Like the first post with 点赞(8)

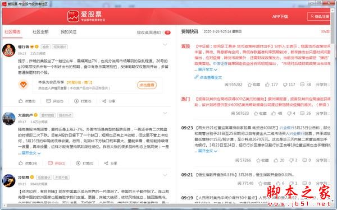click(27, 101)
